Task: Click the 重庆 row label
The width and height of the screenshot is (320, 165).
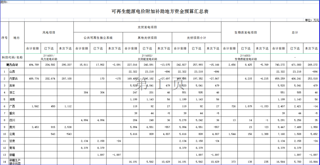Action: 12,113
